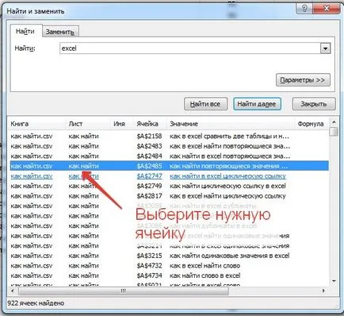Select result row with cell $A$4734
The image size is (344, 316).
(x=169, y=276)
